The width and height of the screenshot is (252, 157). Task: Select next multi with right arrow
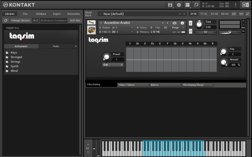(x=184, y=14)
